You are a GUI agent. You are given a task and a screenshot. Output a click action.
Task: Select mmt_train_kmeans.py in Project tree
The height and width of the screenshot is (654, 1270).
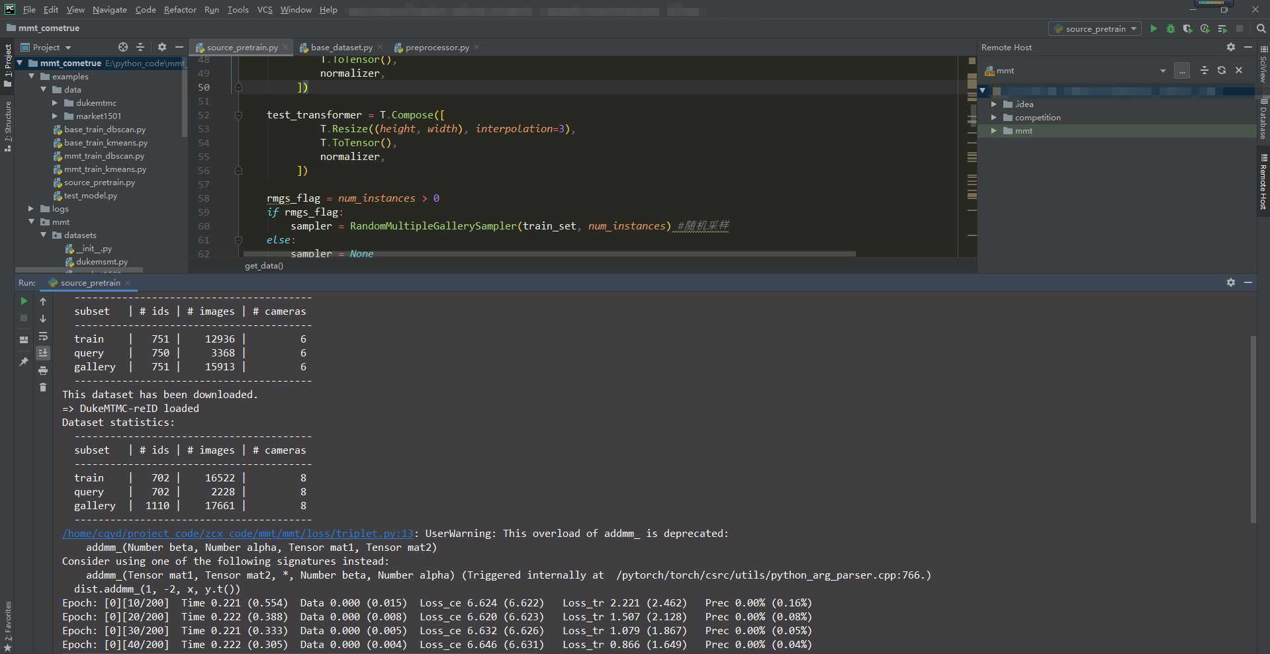(x=105, y=169)
